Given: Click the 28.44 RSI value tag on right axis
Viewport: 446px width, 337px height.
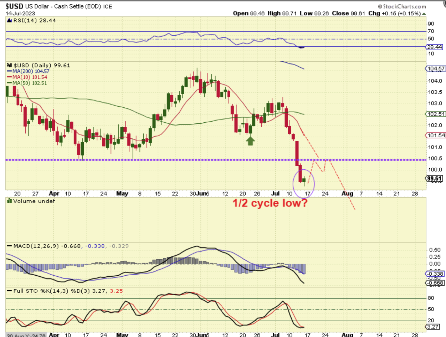Looking at the screenshot, I should pyautogui.click(x=435, y=47).
